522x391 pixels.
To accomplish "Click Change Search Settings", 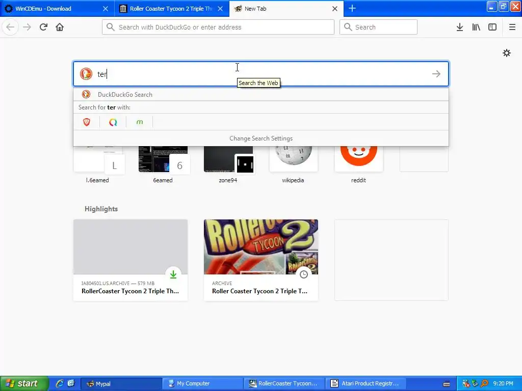I will [x=261, y=138].
